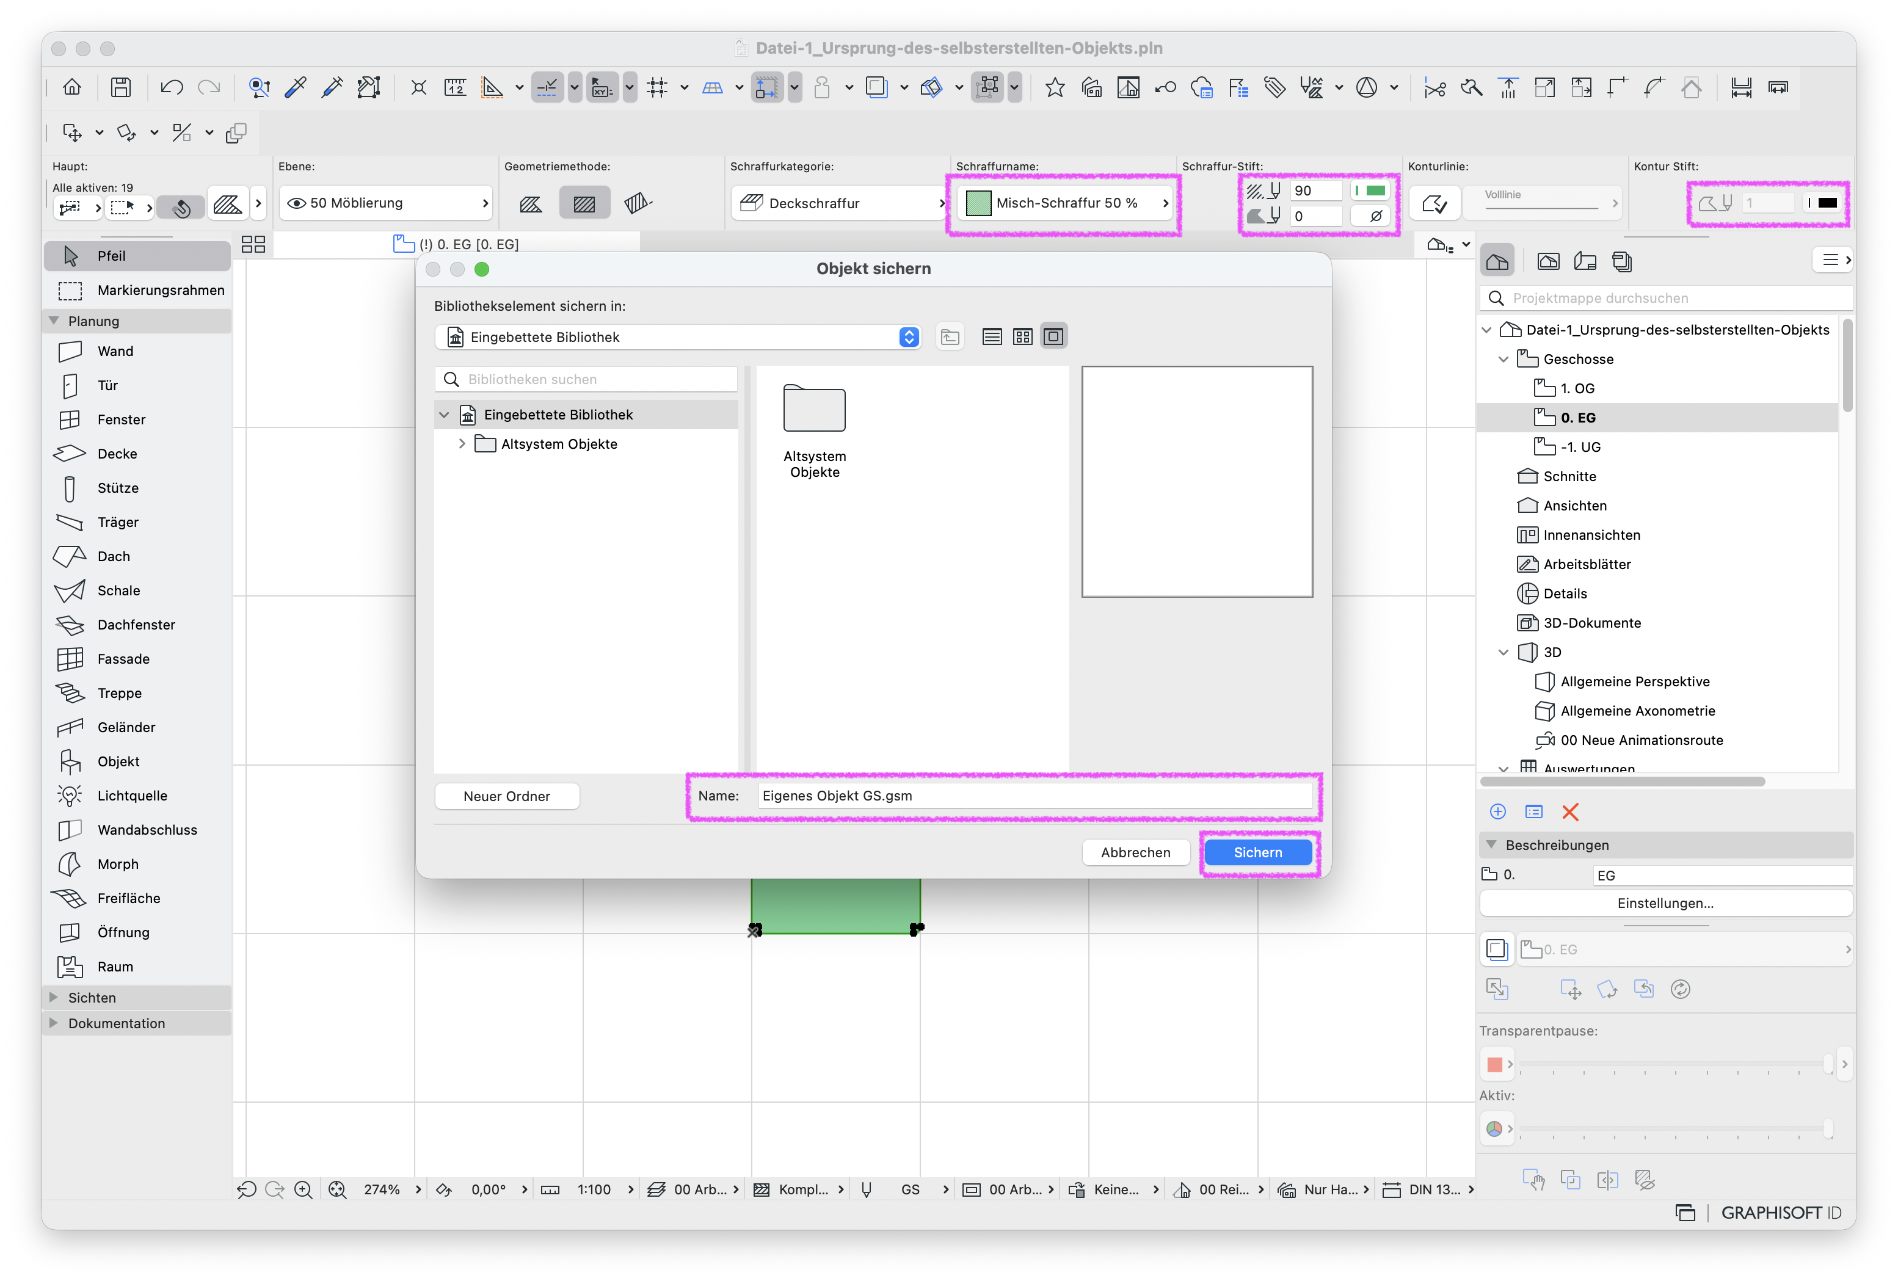1898x1281 pixels.
Task: Collapse the Planung toolbox section
Action: tap(54, 321)
